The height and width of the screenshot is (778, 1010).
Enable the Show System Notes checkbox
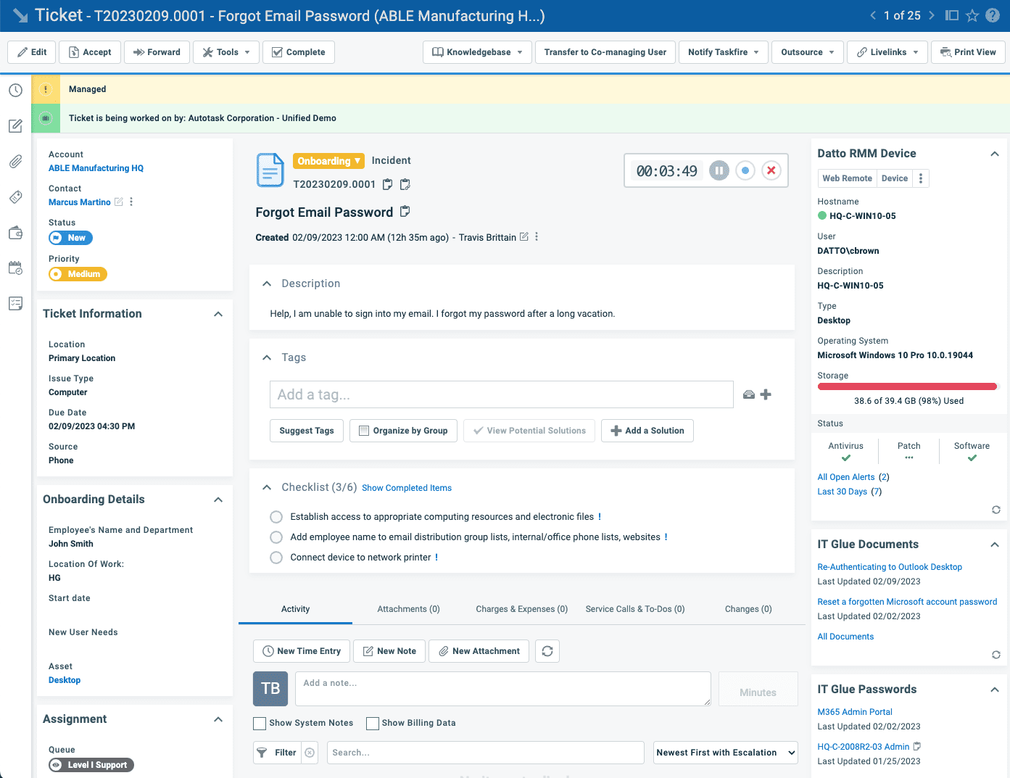tap(259, 723)
